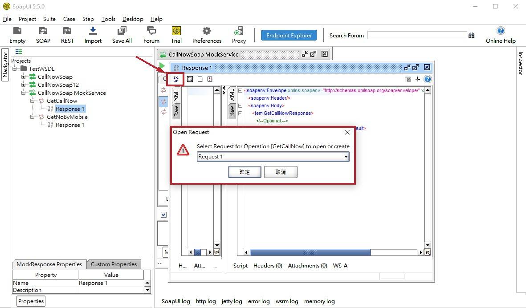The width and height of the screenshot is (526, 308).
Task: Open the File menu
Action: pyautogui.click(x=7, y=19)
